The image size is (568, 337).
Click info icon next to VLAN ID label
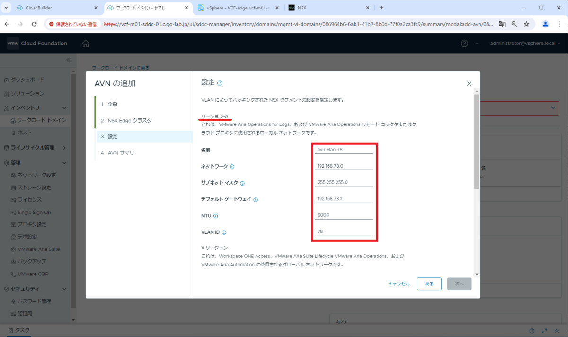224,232
